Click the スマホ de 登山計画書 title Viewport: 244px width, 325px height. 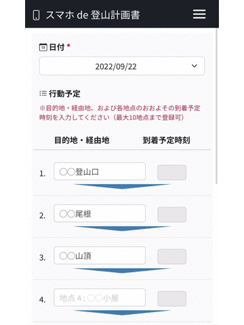click(x=93, y=15)
